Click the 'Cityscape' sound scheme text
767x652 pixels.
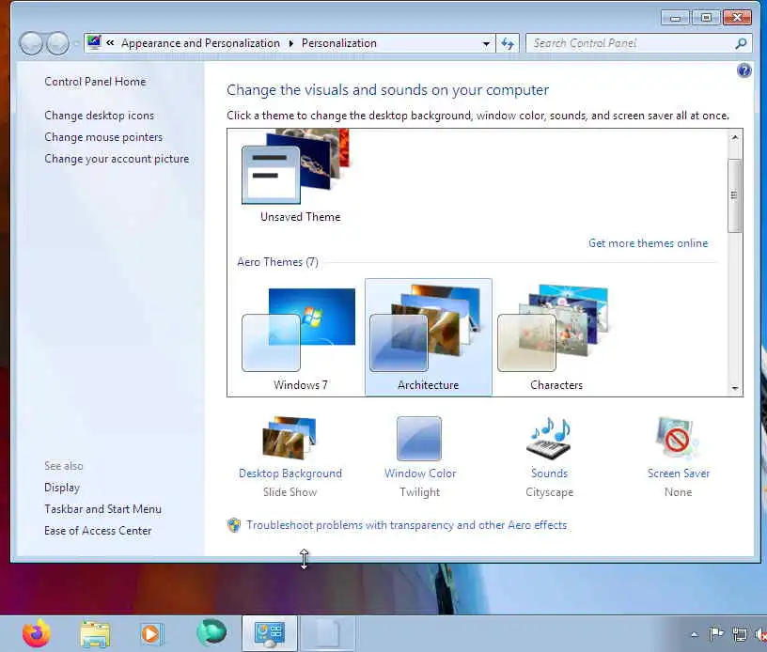549,492
